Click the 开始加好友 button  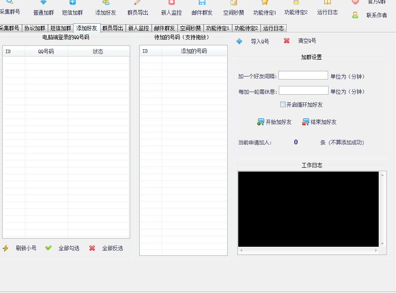pyautogui.click(x=274, y=122)
